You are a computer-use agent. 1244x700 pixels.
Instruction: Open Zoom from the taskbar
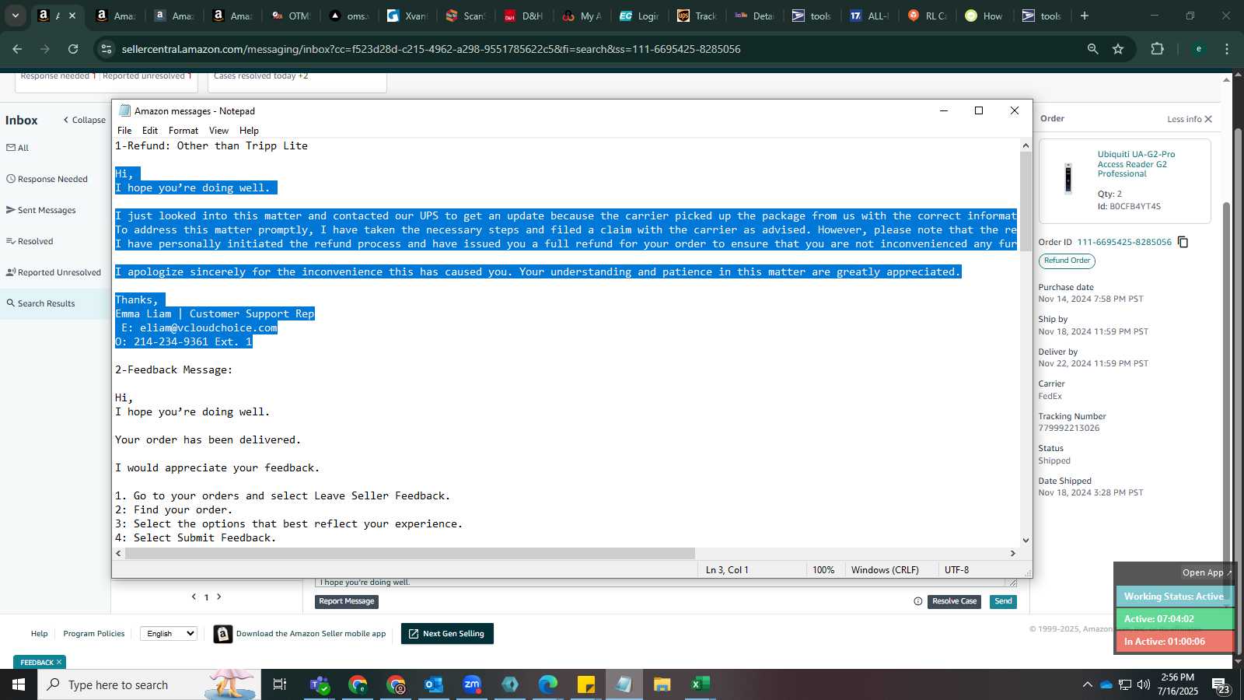click(x=471, y=684)
